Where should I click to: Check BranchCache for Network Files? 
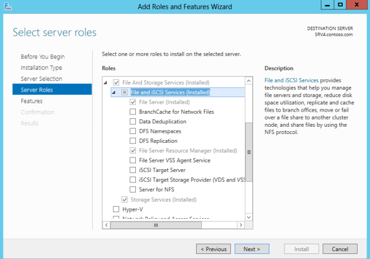click(x=132, y=112)
